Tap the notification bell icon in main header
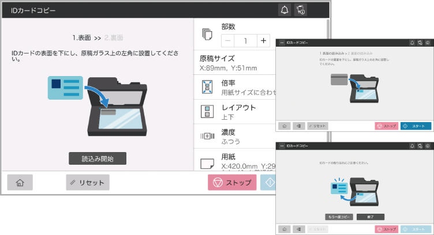Screen dimensions: 434x235 pos(284,10)
